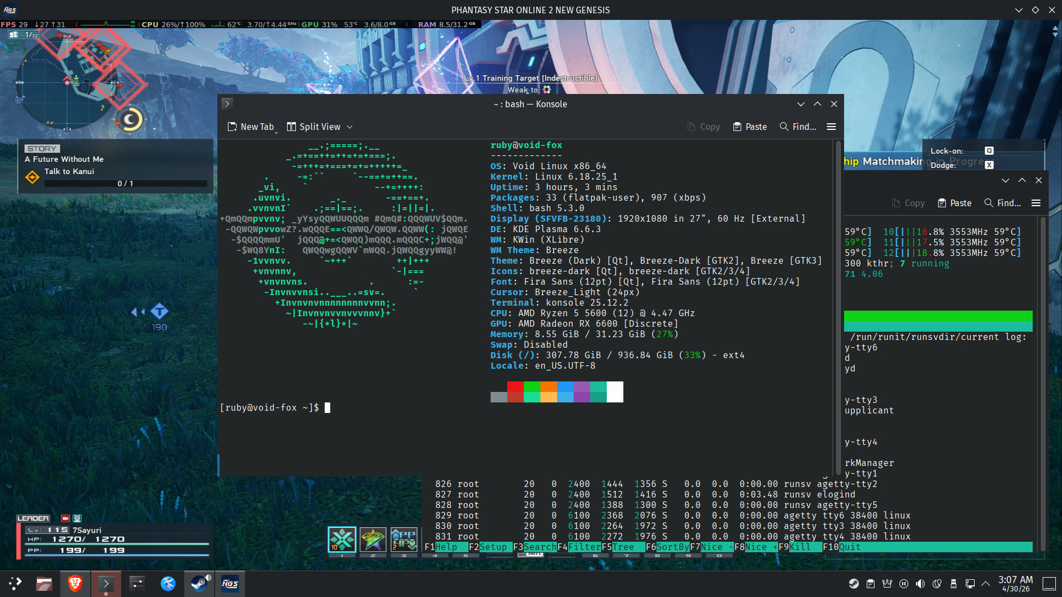1062x597 pixels.
Task: Click F6 SortBy in the htop bar
Action: pyautogui.click(x=668, y=547)
